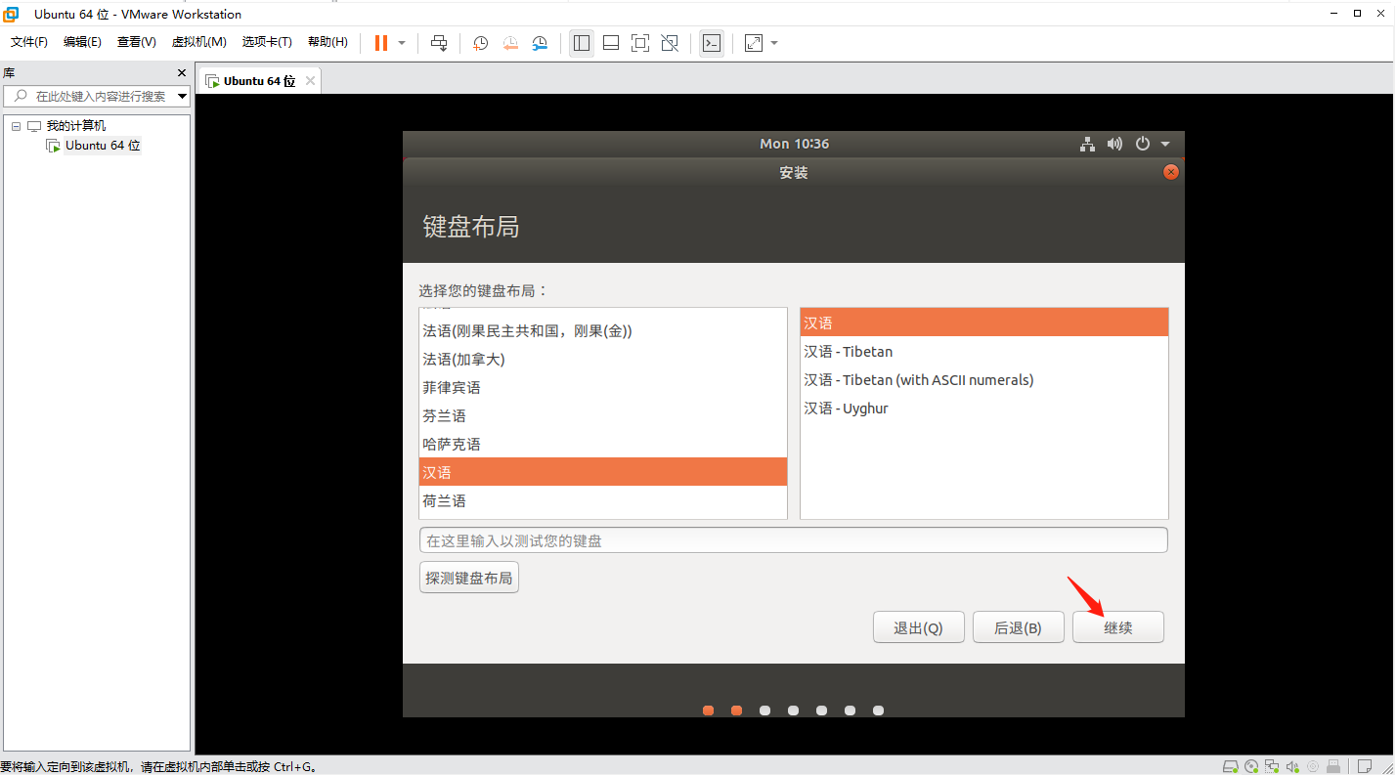The image size is (1397, 775).
Task: Select 汉语 - Uyghur keyboard variant
Action: pos(846,409)
